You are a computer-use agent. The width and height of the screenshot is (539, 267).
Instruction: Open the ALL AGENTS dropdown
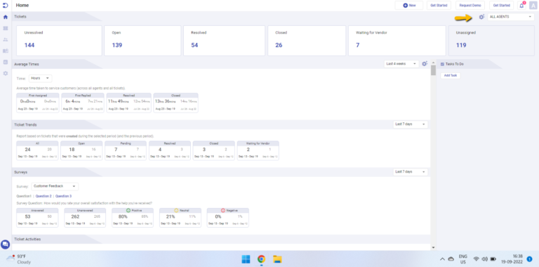tap(511, 17)
